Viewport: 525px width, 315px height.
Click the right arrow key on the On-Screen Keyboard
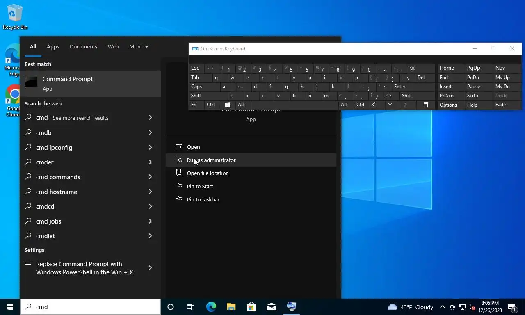coord(405,105)
